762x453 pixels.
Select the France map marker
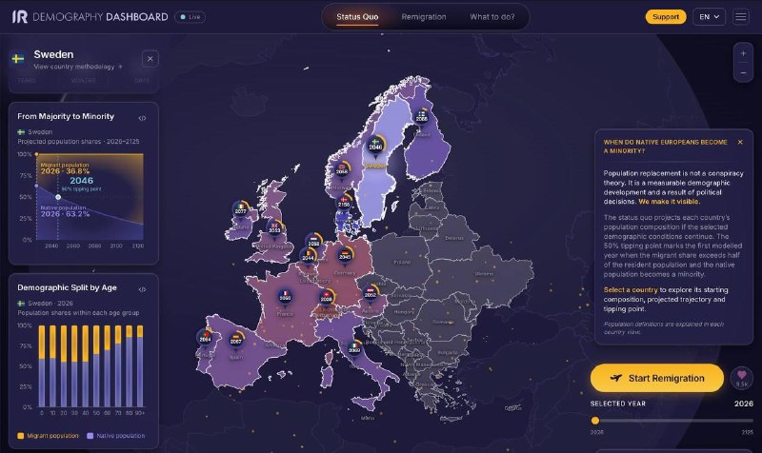[x=285, y=297]
